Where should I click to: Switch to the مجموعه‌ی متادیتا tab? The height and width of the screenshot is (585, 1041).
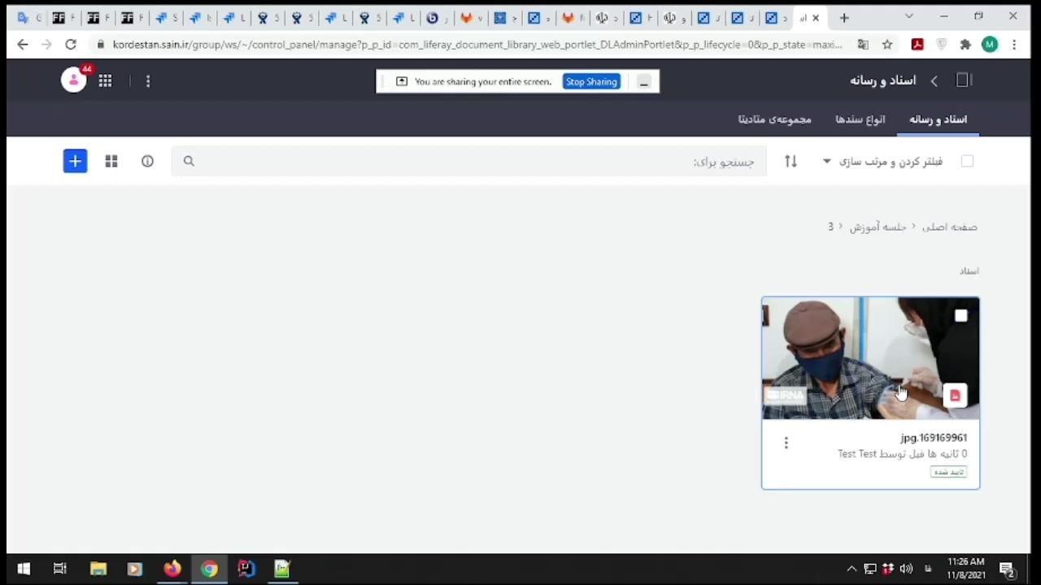[x=774, y=119]
